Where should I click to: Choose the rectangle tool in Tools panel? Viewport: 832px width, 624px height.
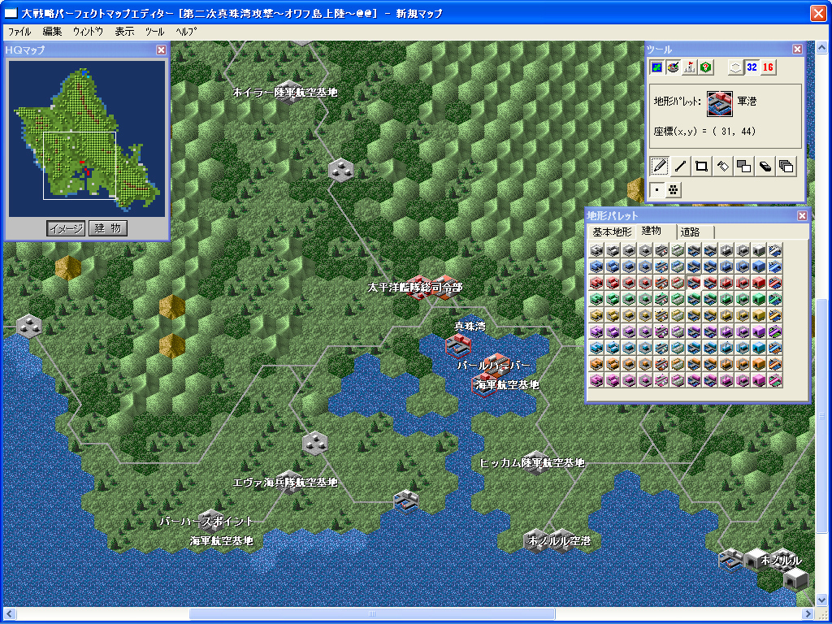coord(701,167)
